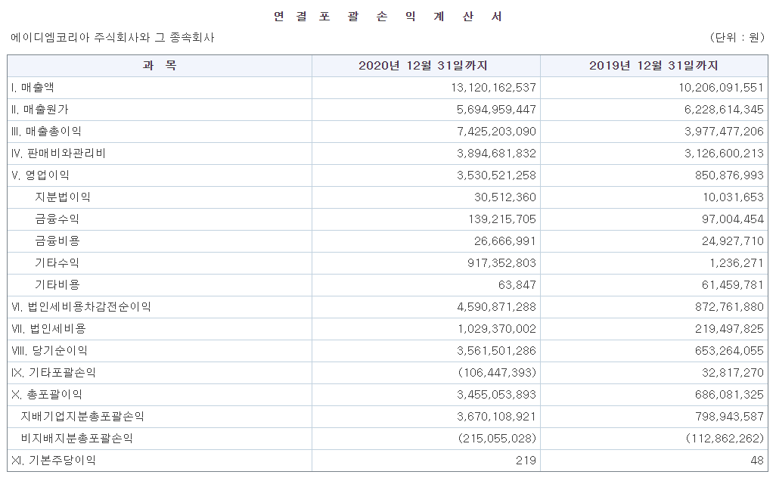Screen dimensions: 776x481
Task: Click the value 61,459,781
Action: click(x=733, y=285)
